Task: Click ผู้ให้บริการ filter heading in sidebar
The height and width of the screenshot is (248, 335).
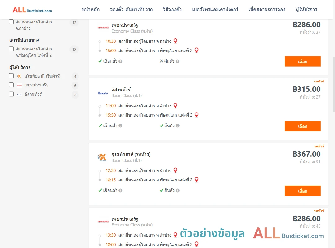Action: 20,67
